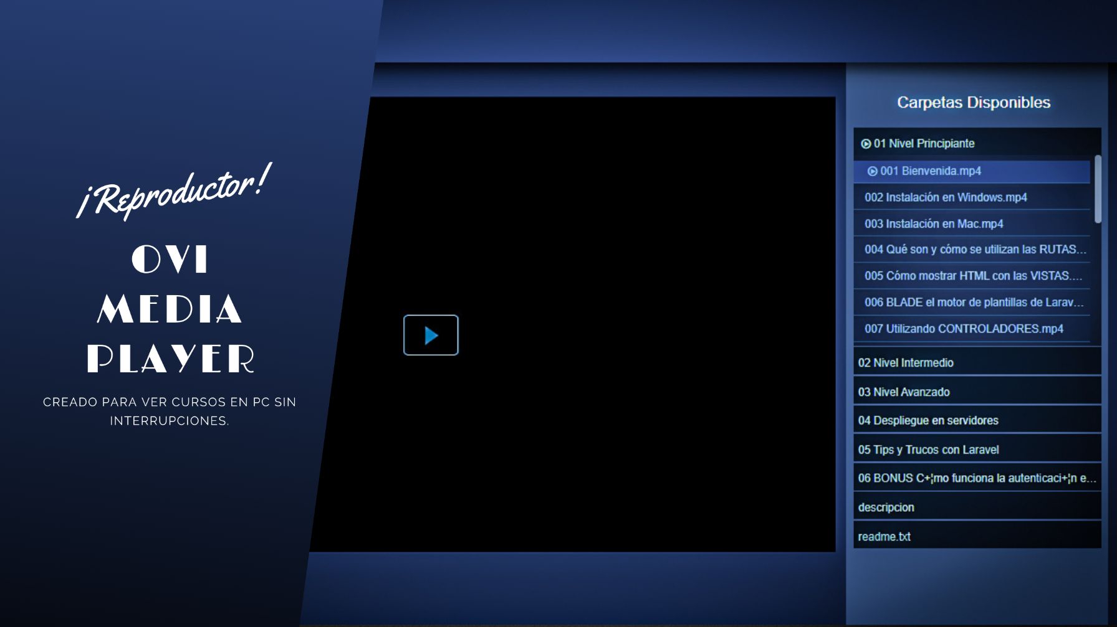Expand the 03 Nivel Avanzado folder

click(977, 392)
